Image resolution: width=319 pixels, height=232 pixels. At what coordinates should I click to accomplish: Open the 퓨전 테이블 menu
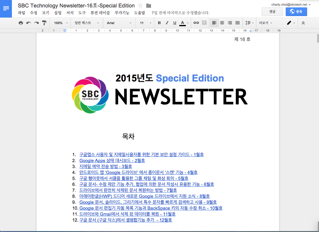point(100,13)
